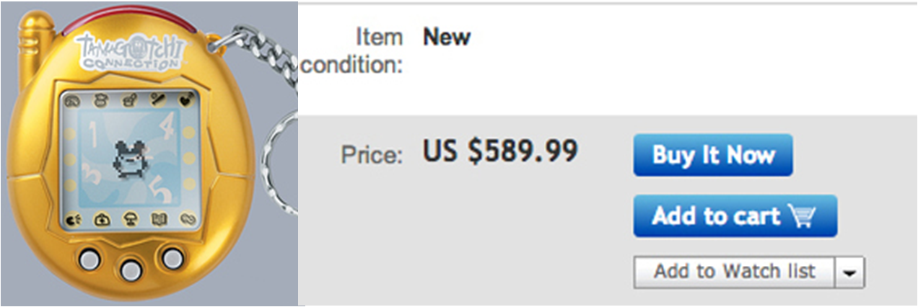The image size is (918, 307).
Task: Click the US $589.99 price text
Action: point(500,151)
